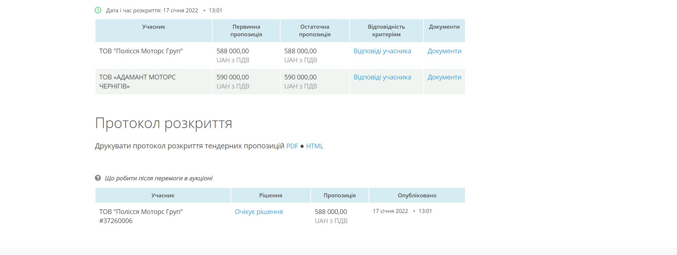Click ТОВ "Полісся Моторс Груп" in bids table

coord(141,51)
